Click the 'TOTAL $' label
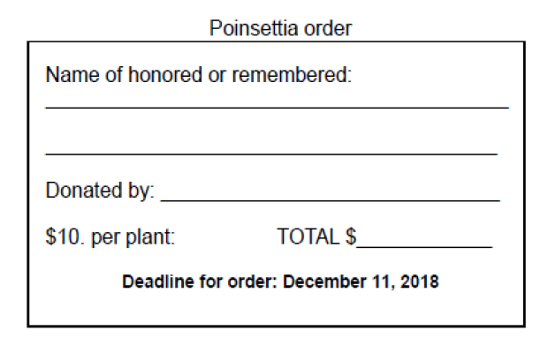548x353 pixels. coord(316,237)
